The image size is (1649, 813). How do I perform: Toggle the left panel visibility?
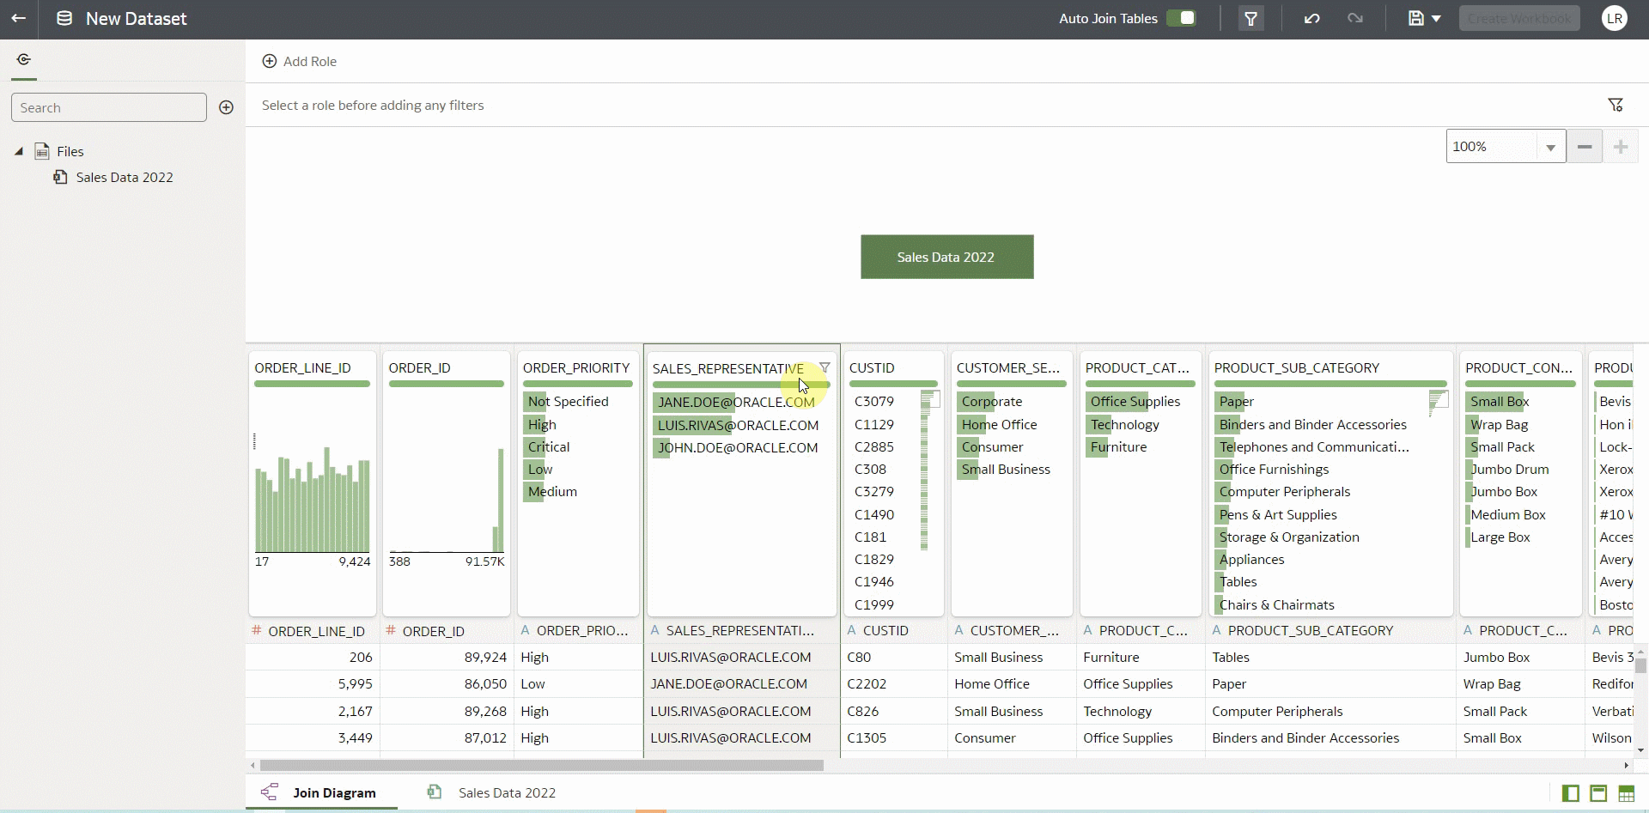(1571, 794)
